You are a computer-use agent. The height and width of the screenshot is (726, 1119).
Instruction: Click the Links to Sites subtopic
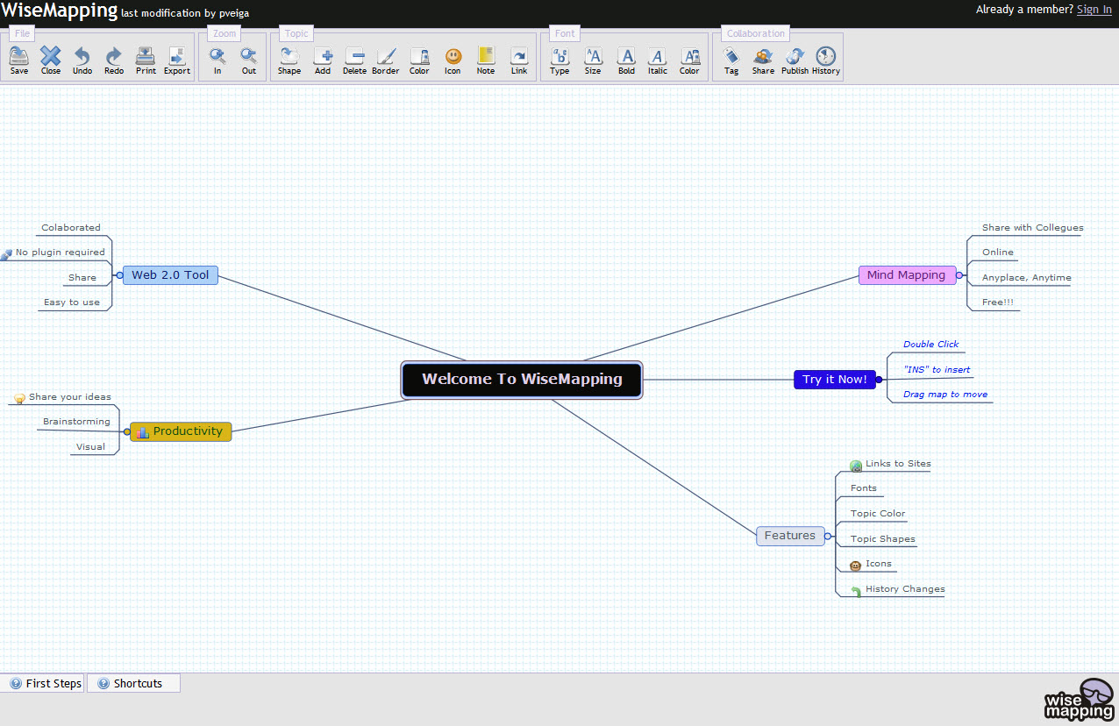click(x=898, y=463)
